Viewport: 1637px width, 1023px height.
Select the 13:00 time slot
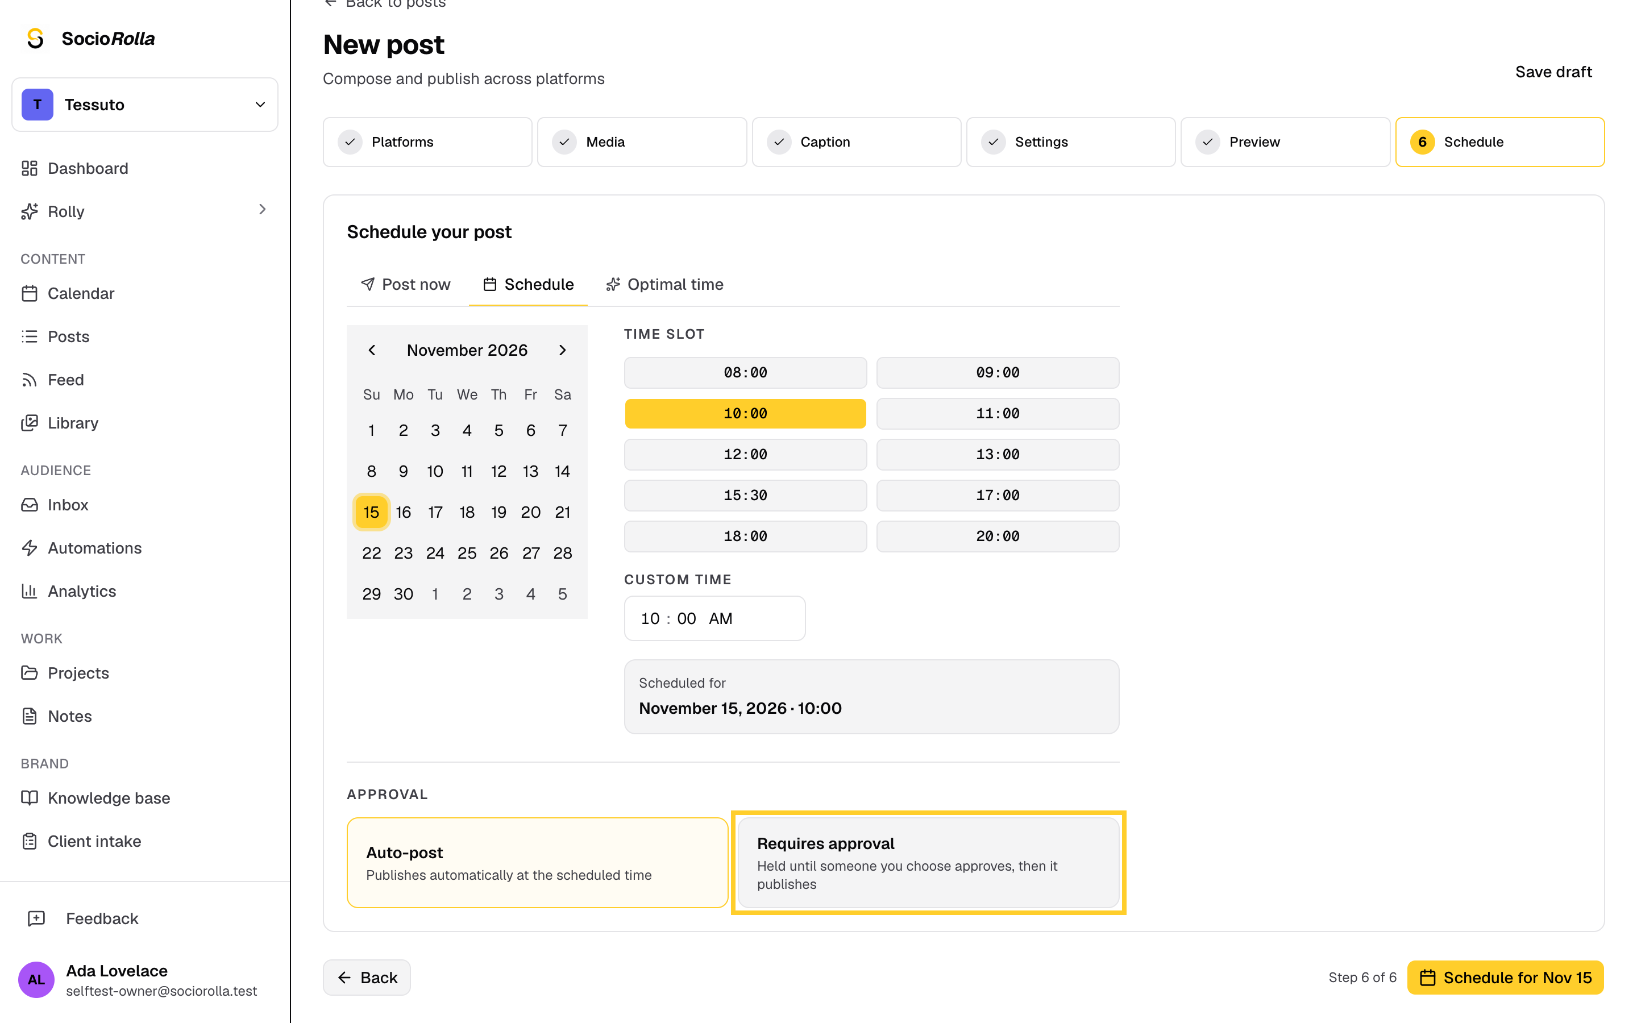point(997,455)
